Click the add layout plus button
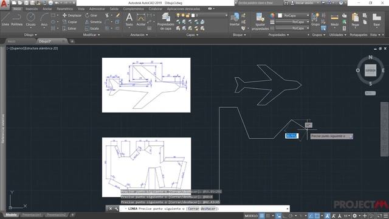389x219 pixels. pos(72,215)
